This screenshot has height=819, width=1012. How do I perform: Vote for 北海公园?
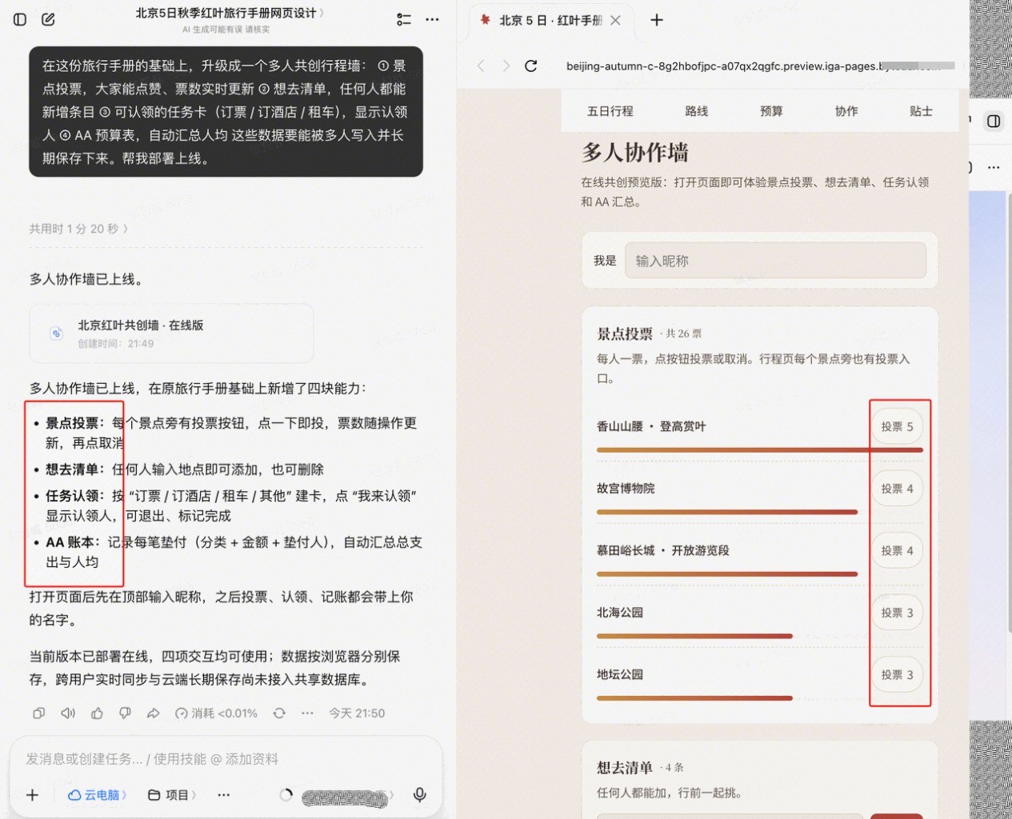[x=897, y=613]
